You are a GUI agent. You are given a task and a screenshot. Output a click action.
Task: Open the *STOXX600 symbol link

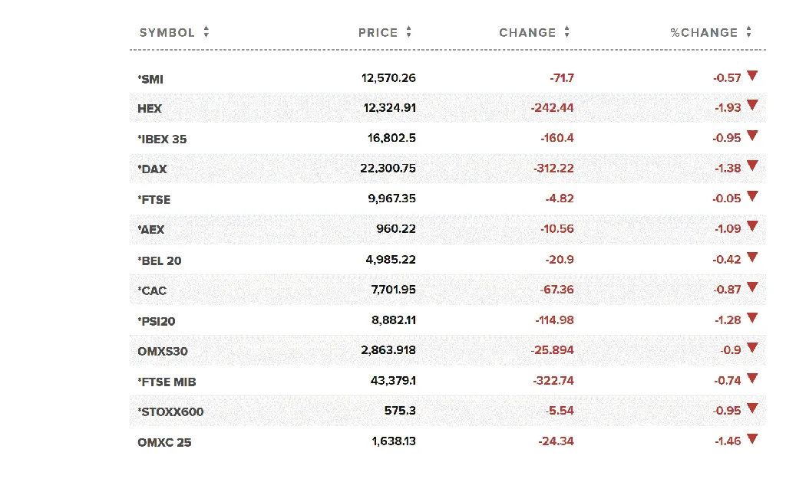point(170,412)
